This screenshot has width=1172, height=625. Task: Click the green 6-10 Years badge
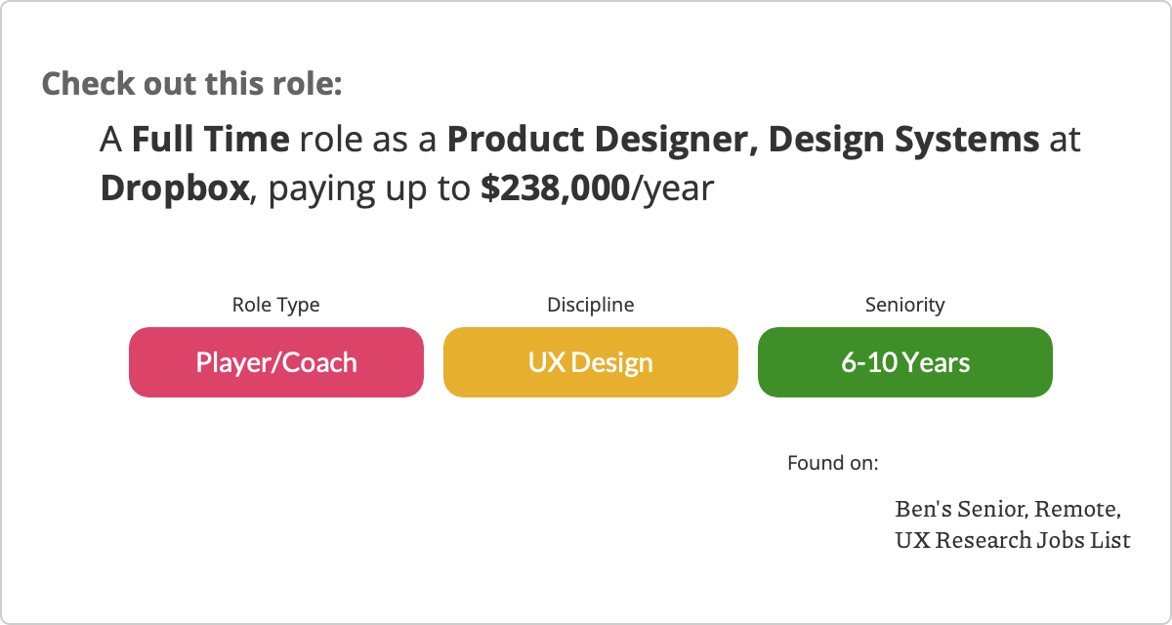(x=904, y=362)
